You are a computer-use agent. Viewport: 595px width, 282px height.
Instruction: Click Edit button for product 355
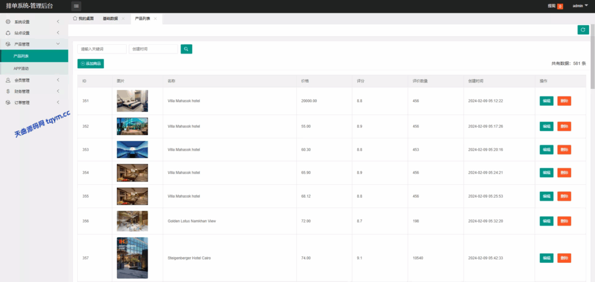click(546, 196)
